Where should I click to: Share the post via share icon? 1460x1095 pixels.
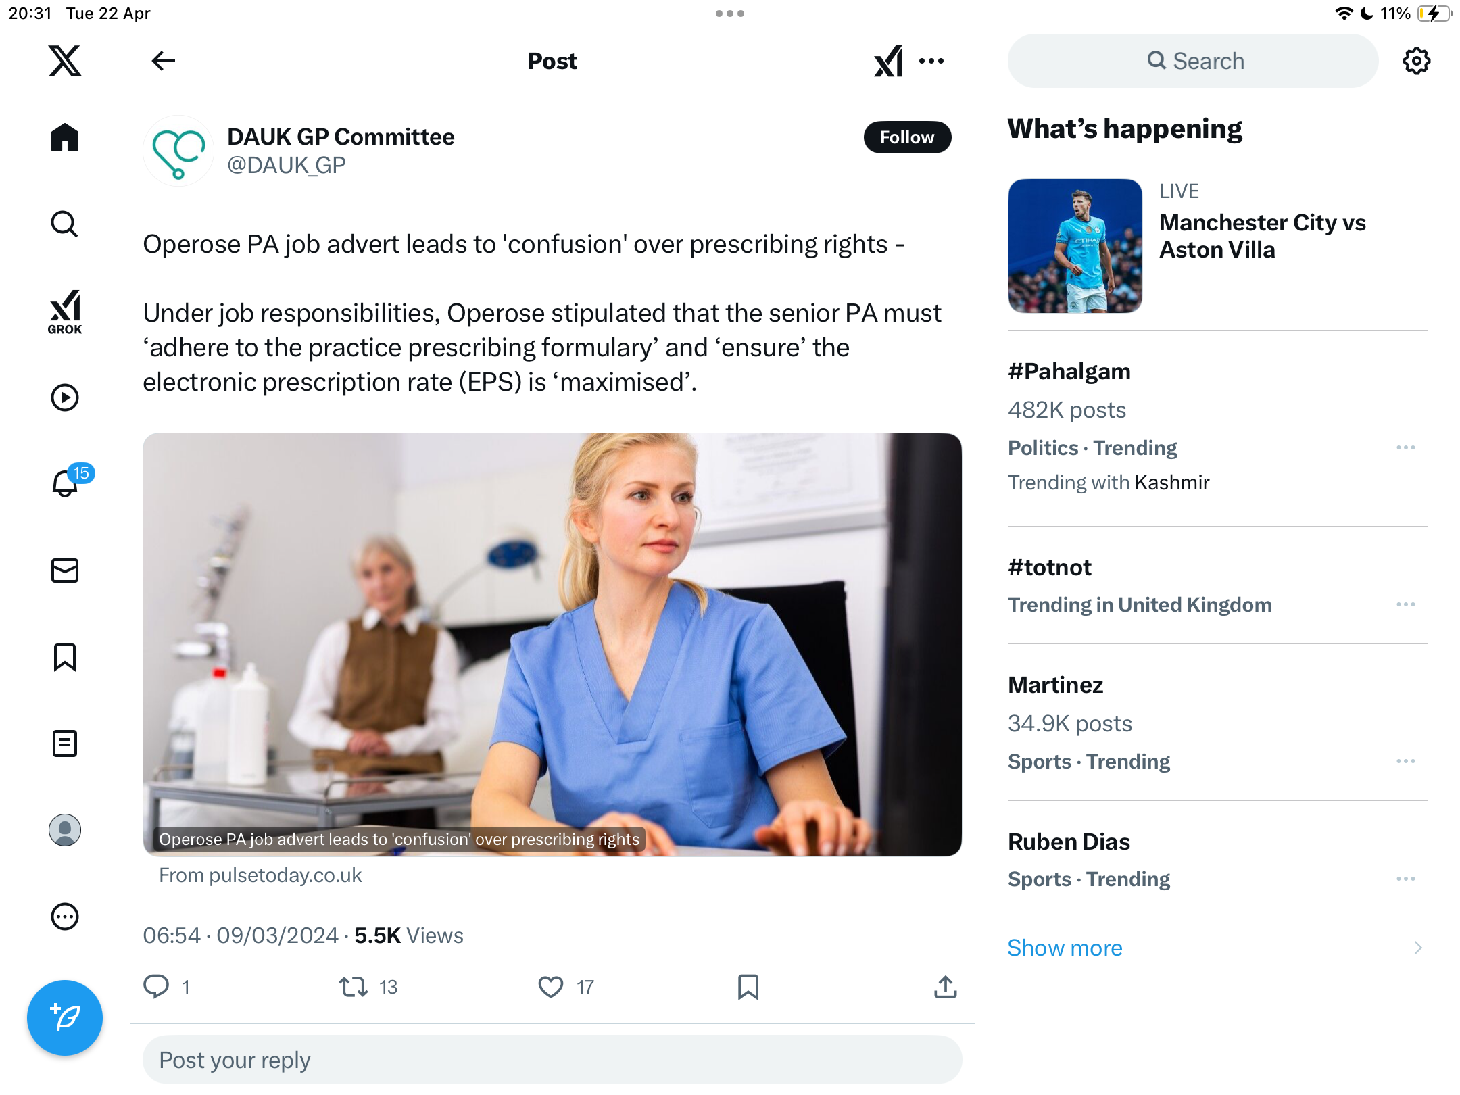click(946, 987)
